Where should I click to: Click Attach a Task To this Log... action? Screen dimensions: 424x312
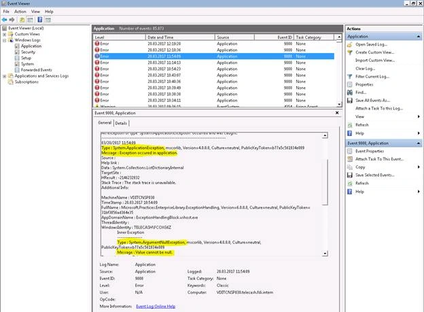[x=379, y=108]
